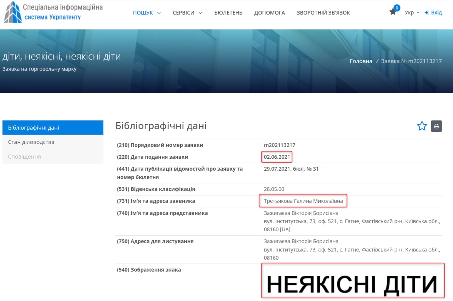Expand the ПОШУК dropdown menu
Viewport: 453px width, 301px height.
tap(147, 13)
